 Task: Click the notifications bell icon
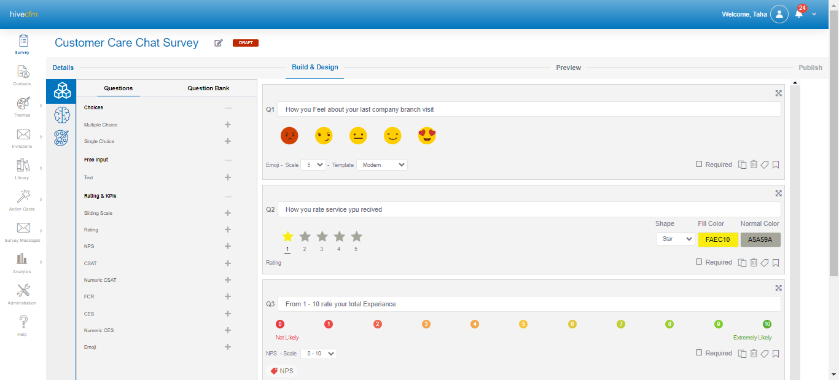point(798,14)
